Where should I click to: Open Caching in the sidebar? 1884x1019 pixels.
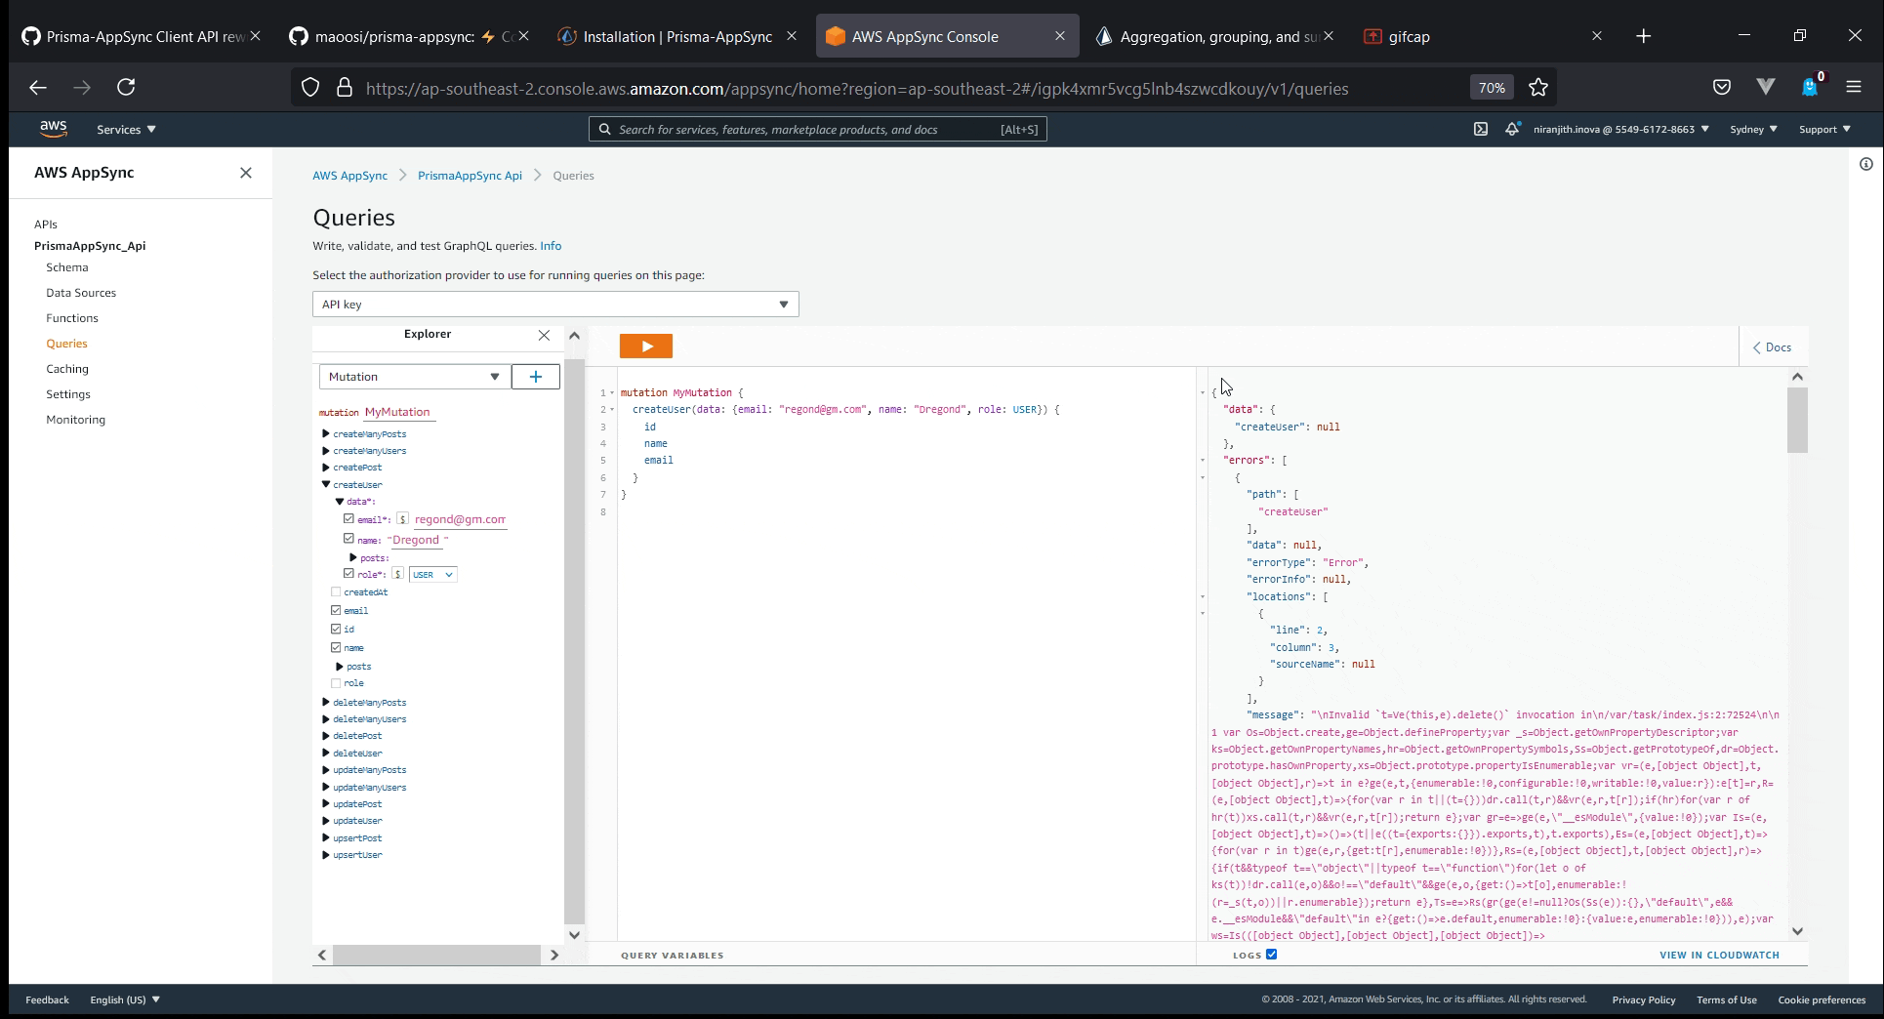67,369
